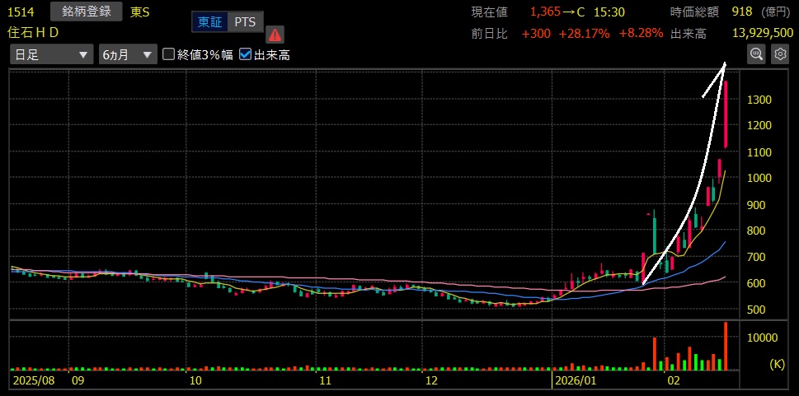The image size is (799, 396).
Task: Click the 住石HD stock name
Action: pyautogui.click(x=34, y=32)
